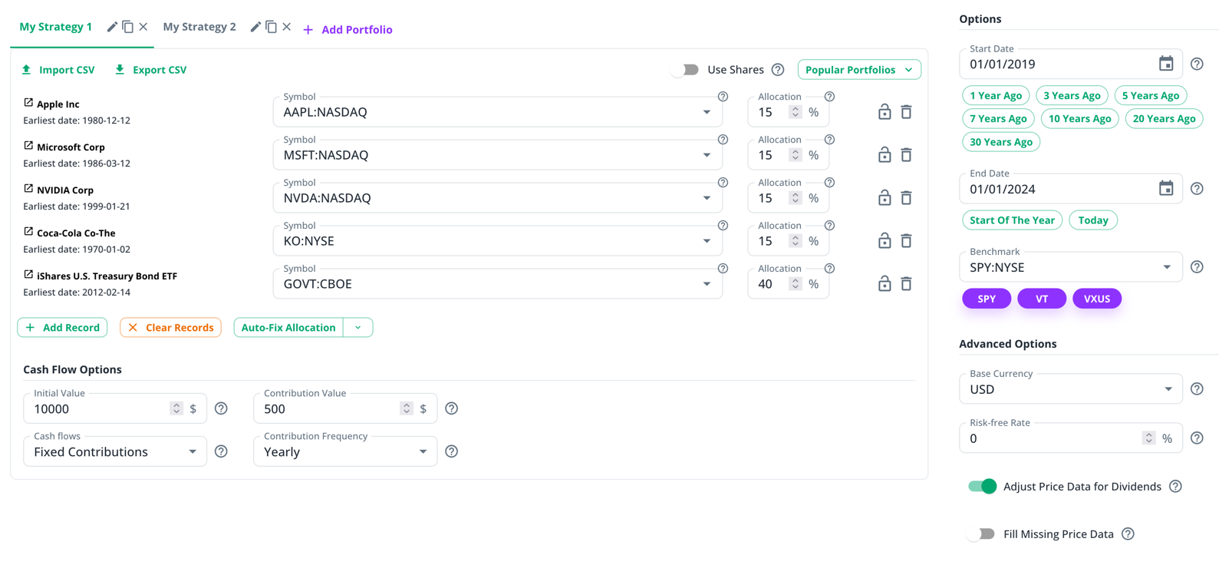Open NVIDIA Corp external link icon
The height and width of the screenshot is (565, 1219).
pyautogui.click(x=28, y=189)
